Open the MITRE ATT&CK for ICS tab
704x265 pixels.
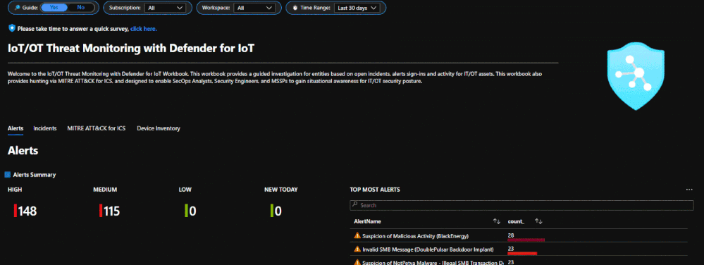tap(96, 128)
